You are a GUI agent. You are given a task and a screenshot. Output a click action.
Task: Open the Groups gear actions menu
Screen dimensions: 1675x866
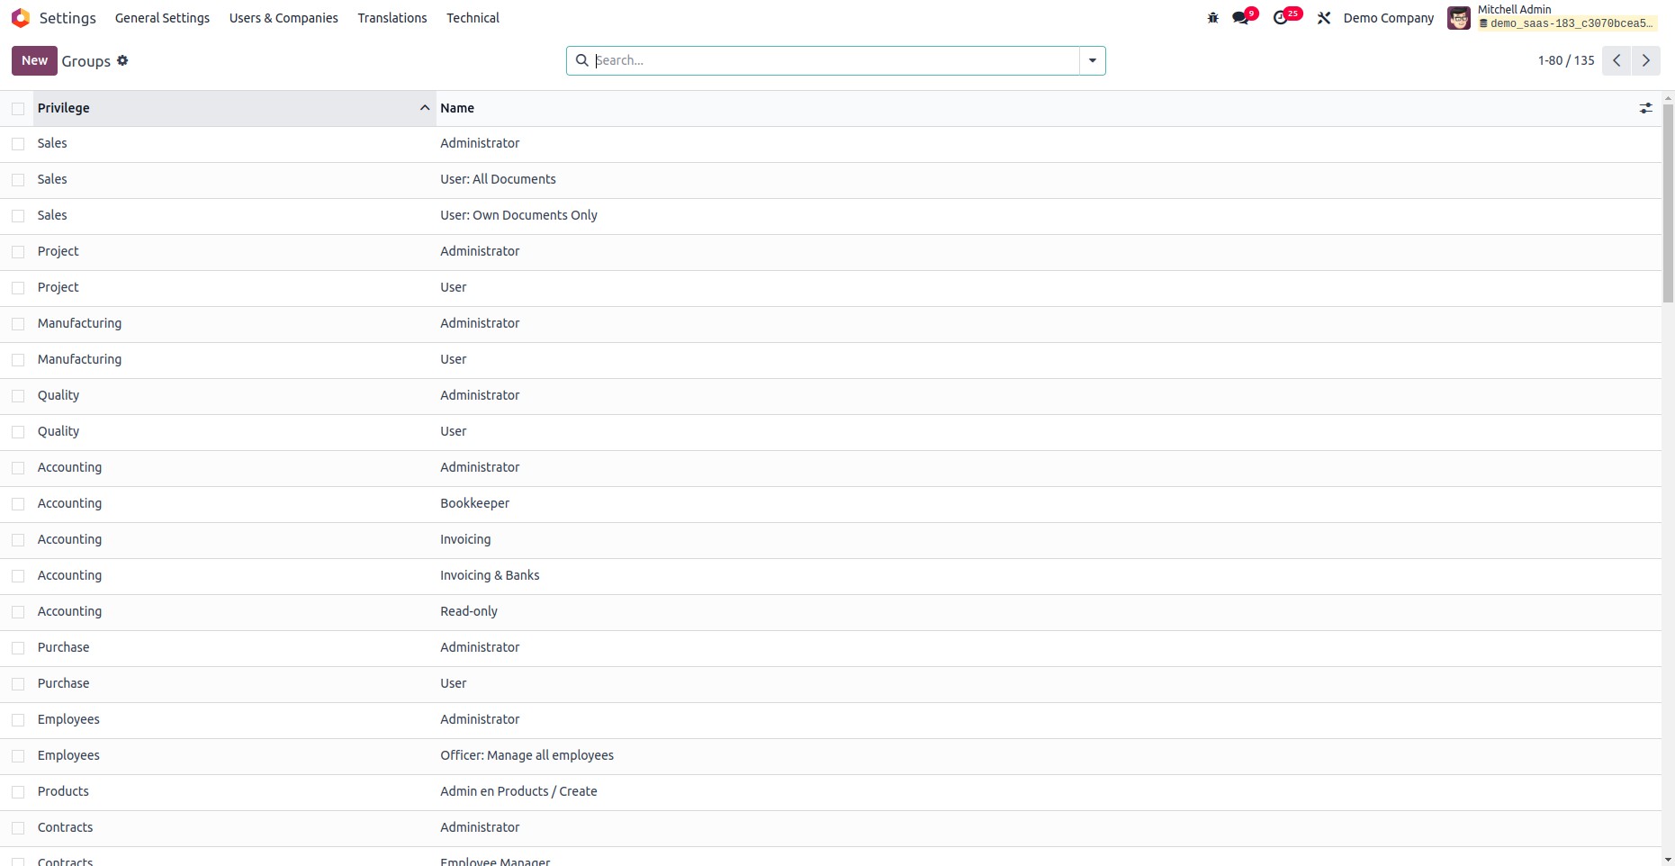(x=123, y=60)
